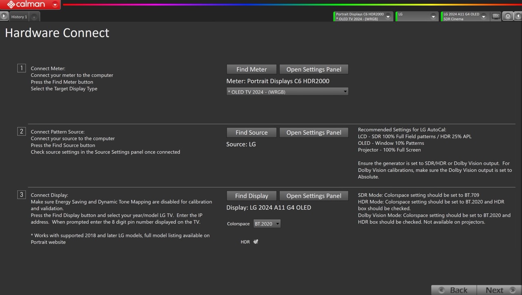
Task: Go Back to previous page
Action: pyautogui.click(x=454, y=290)
